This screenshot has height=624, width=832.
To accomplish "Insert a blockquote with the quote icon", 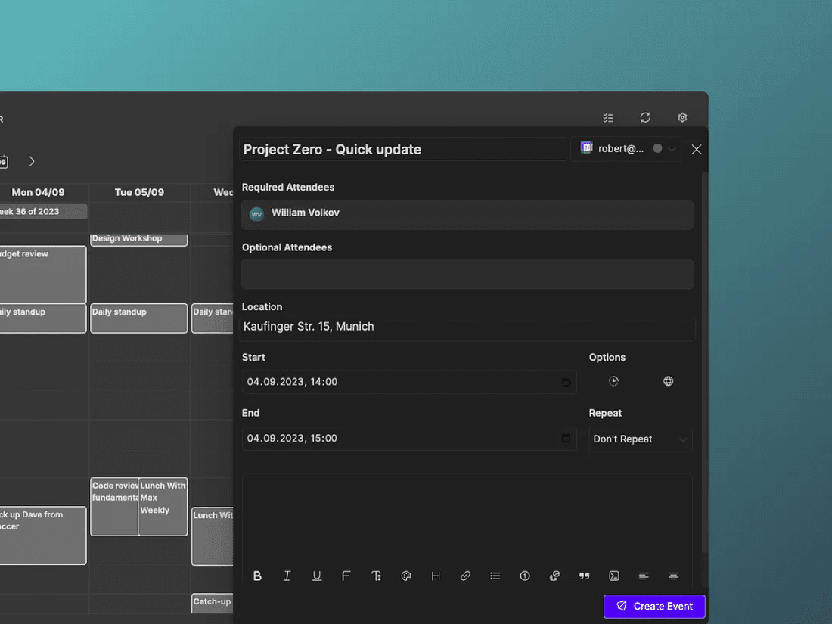I will [x=584, y=576].
